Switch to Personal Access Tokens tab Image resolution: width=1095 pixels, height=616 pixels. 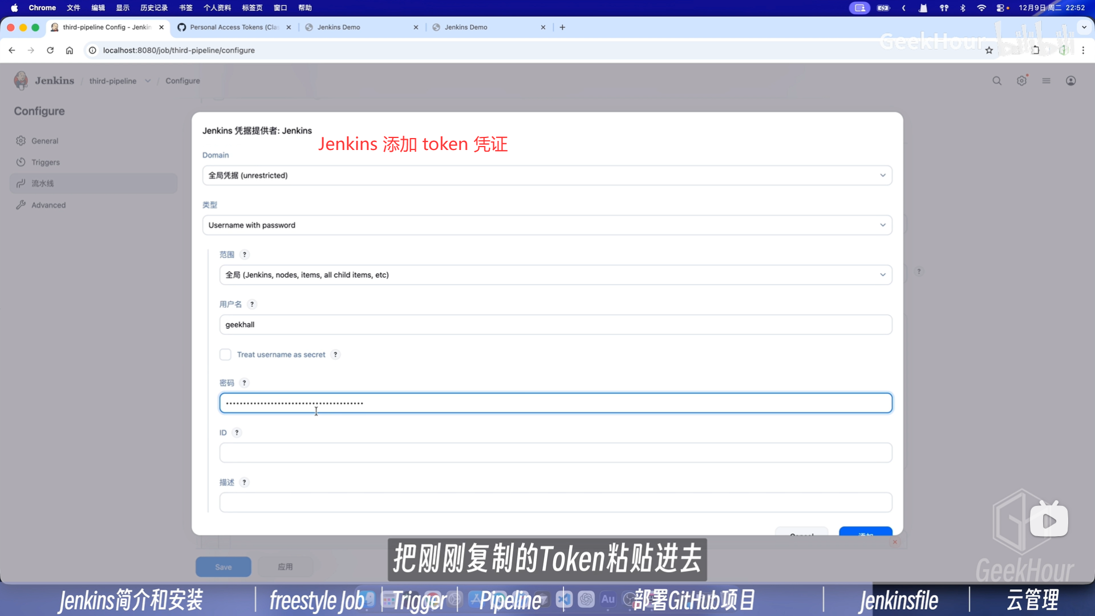[x=234, y=27]
